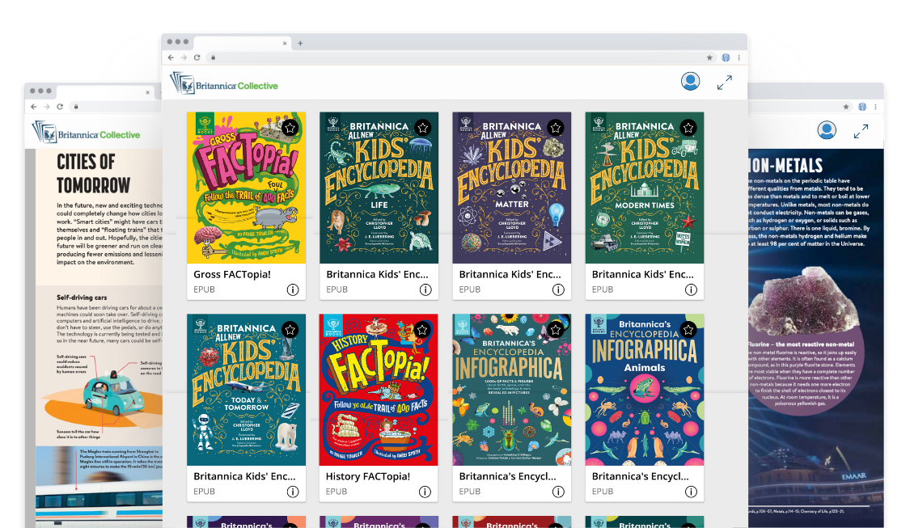Show info for History FACTopia!

[x=425, y=492]
